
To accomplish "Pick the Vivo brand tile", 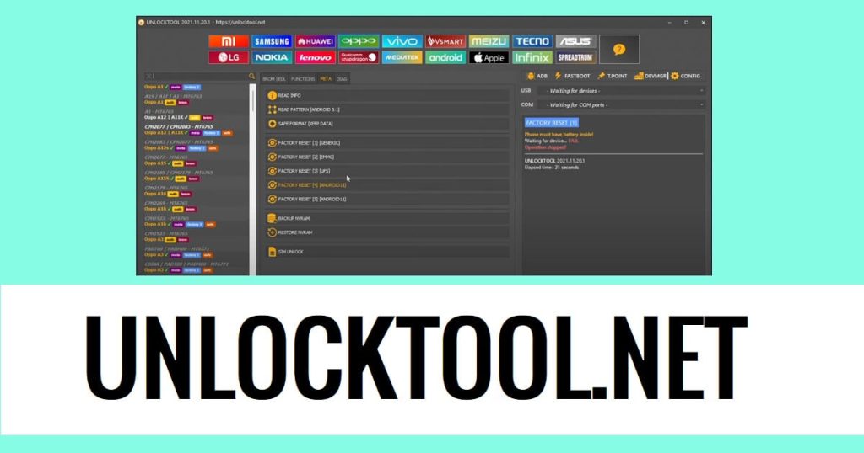I will point(402,41).
